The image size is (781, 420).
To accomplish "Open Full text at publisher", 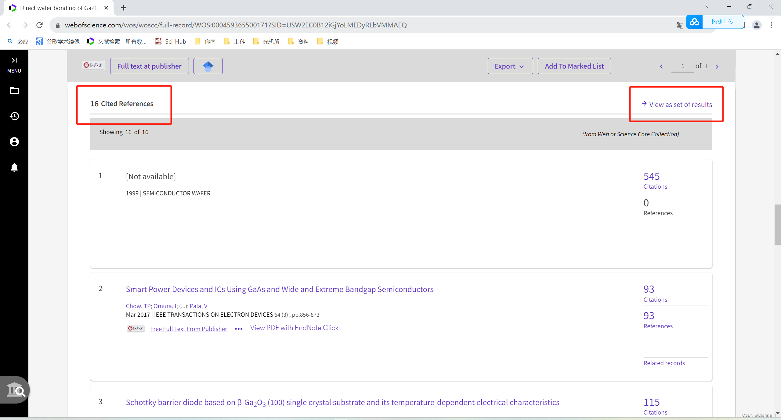I will pos(149,66).
